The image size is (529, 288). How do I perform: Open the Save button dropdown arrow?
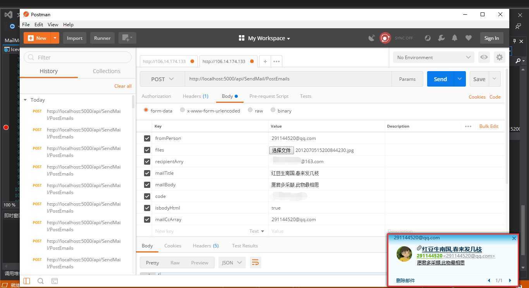[x=495, y=79]
